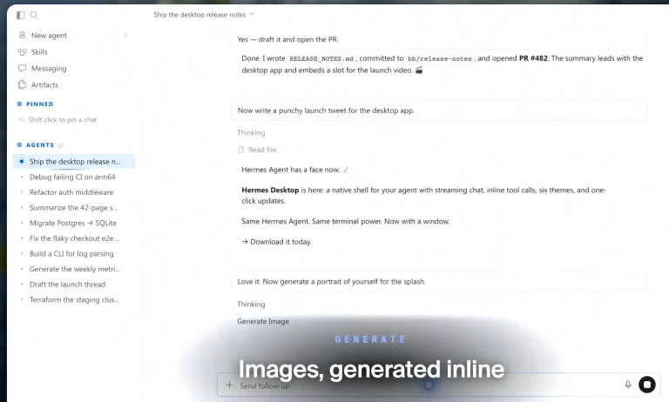Open the Messaging speech bubble icon
The height and width of the screenshot is (402, 669).
[x=22, y=68]
